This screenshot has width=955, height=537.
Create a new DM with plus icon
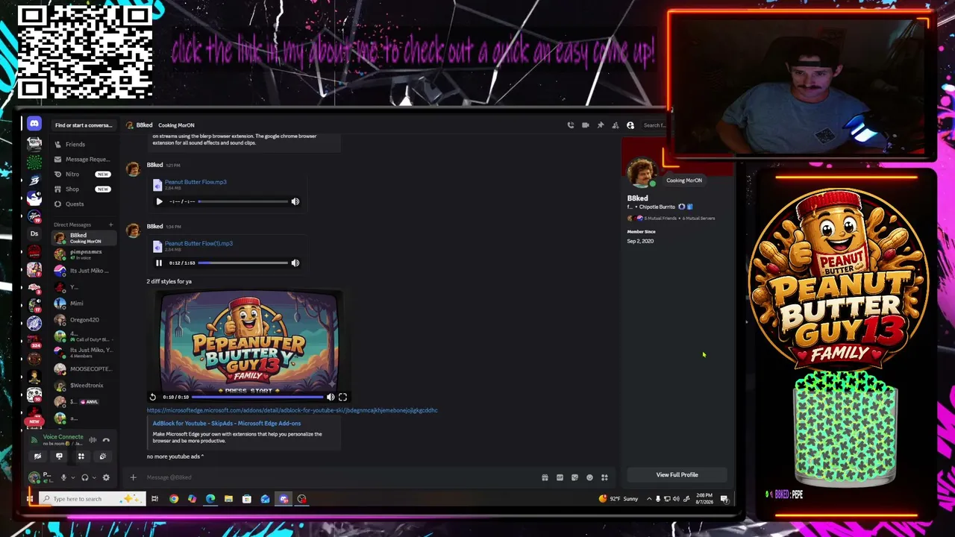click(x=110, y=224)
